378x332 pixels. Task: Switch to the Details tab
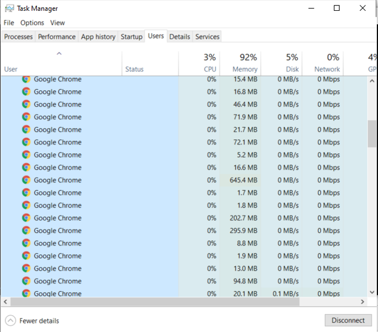(180, 37)
